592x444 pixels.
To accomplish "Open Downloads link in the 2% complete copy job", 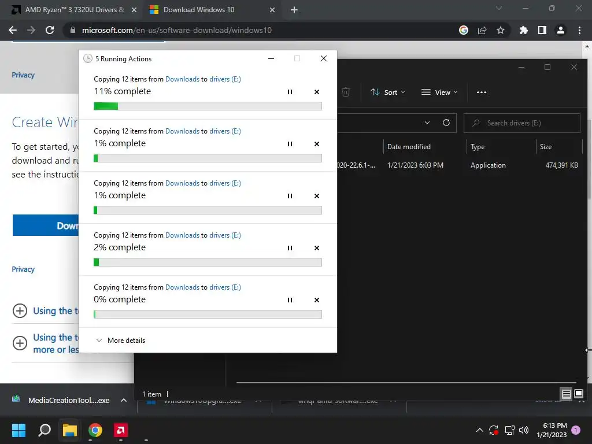I will (182, 235).
